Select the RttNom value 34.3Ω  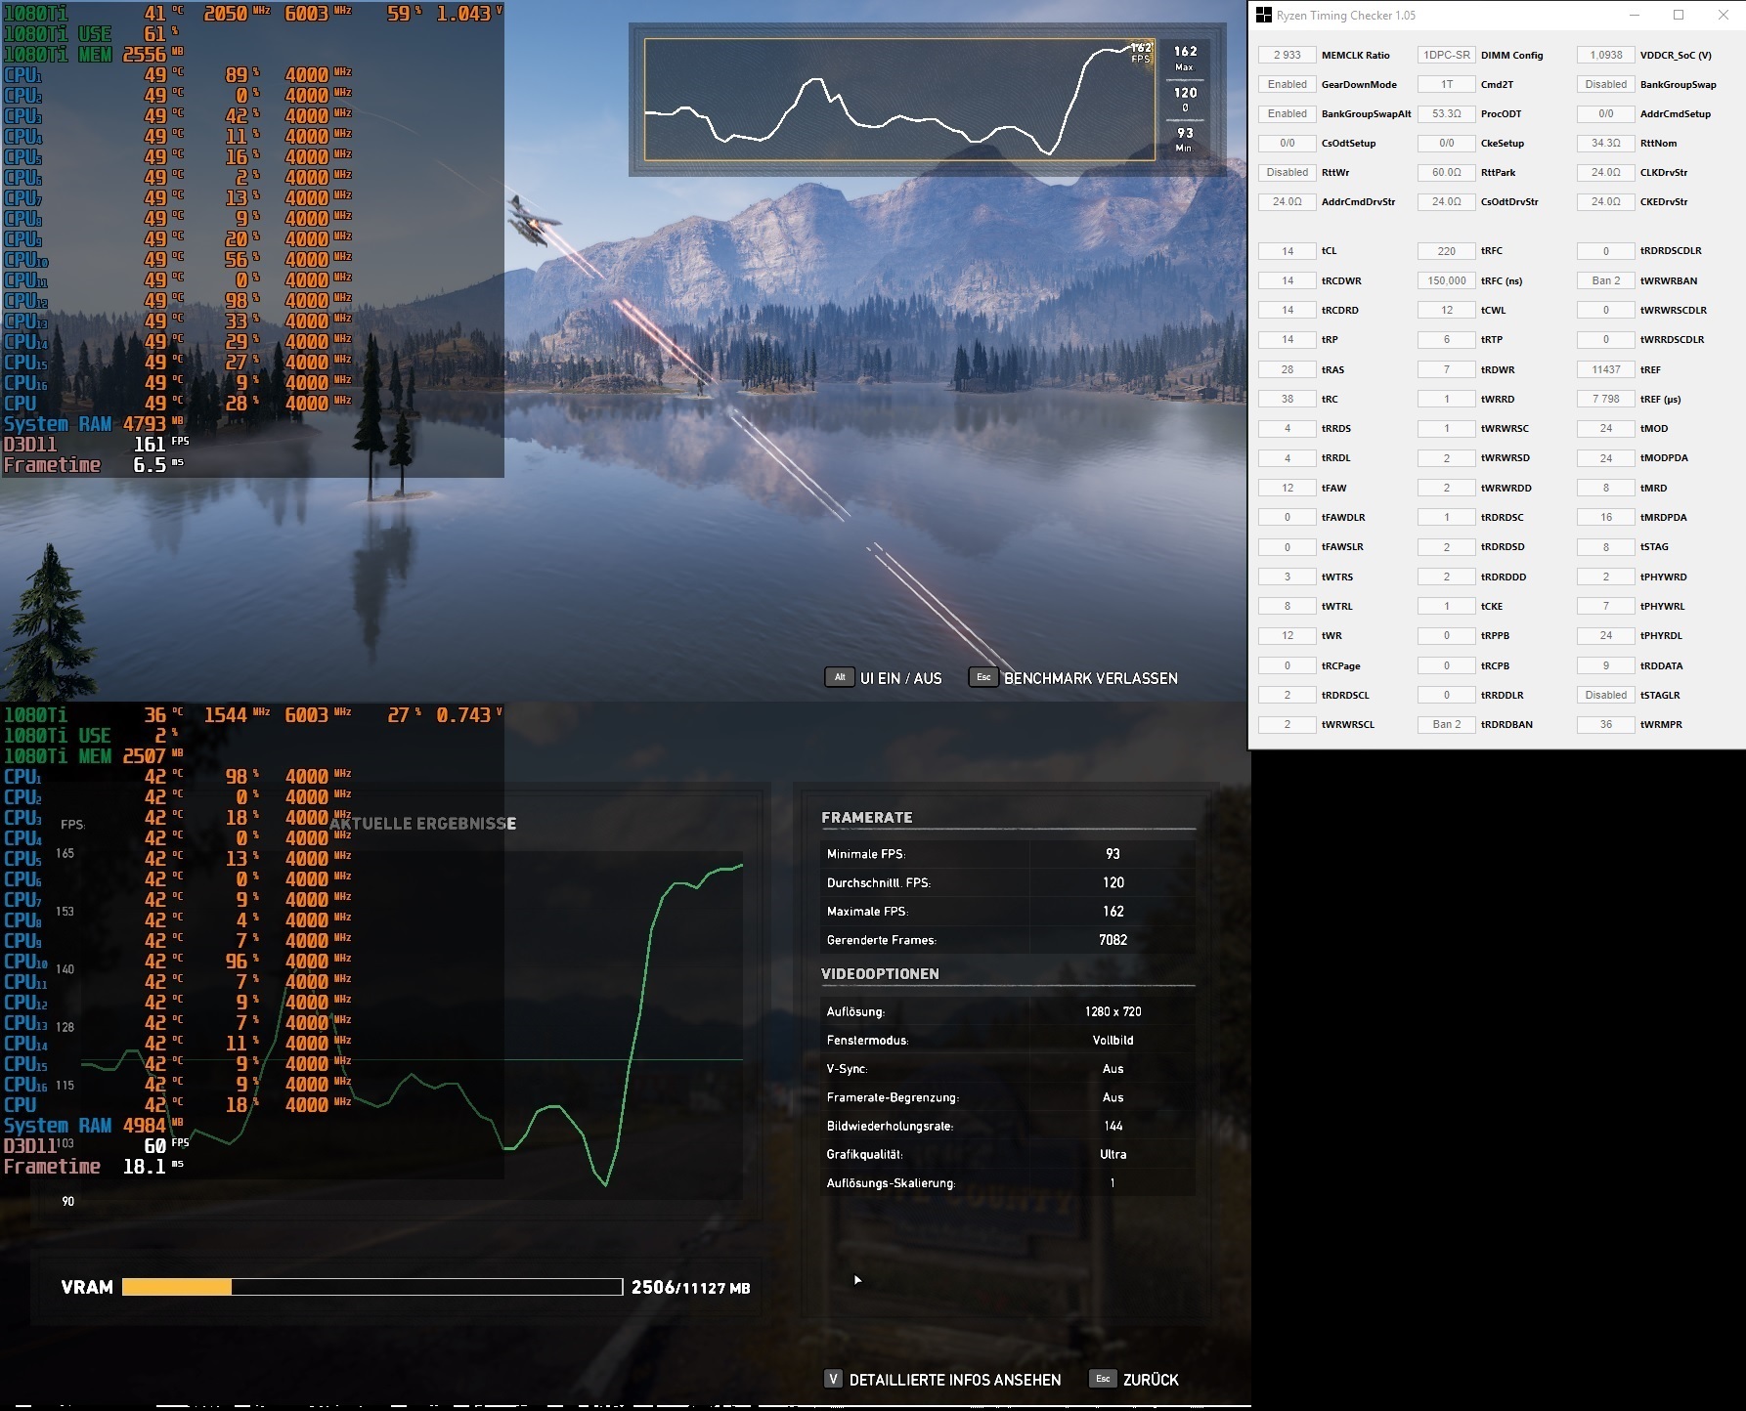[x=1606, y=143]
